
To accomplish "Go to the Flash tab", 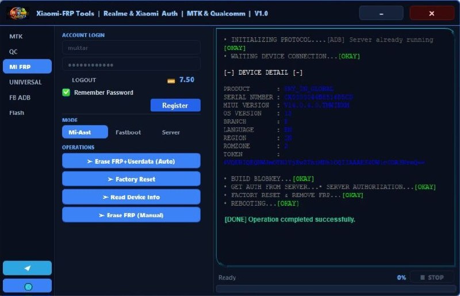I will [17, 113].
